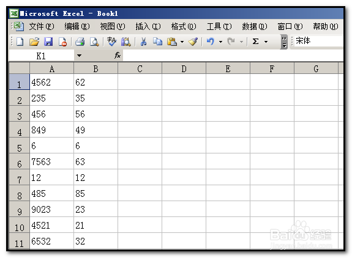Cut selection with the scissors icon

point(143,42)
